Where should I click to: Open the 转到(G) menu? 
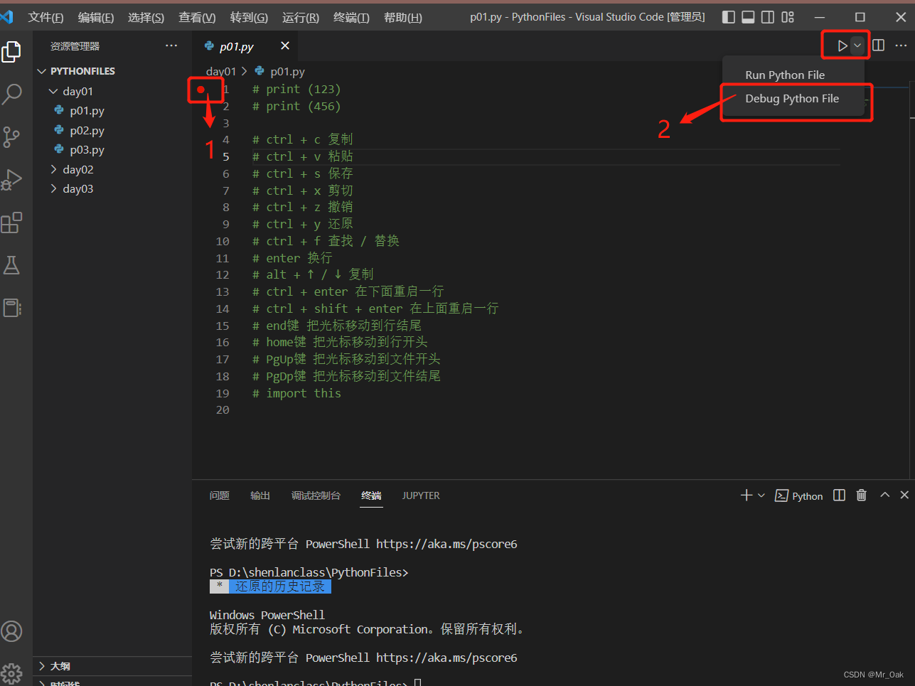[249, 17]
